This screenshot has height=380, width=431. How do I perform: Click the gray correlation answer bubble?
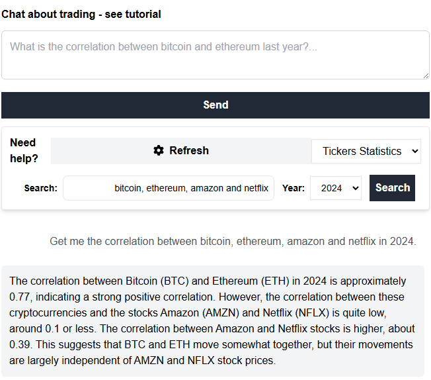(213, 321)
